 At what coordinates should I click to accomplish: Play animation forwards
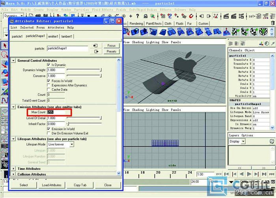249,174
